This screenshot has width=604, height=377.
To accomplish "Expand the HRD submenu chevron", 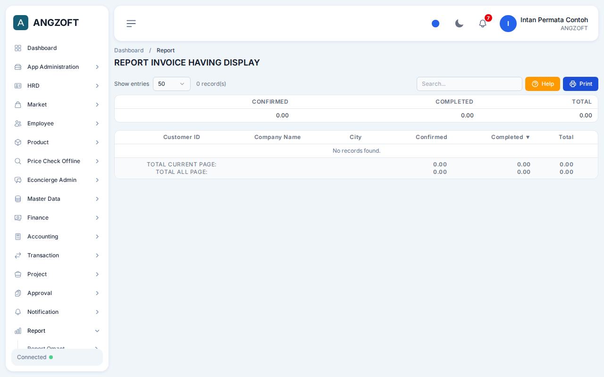I will (97, 86).
